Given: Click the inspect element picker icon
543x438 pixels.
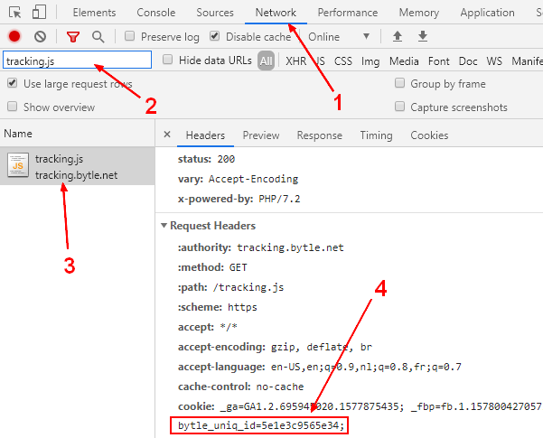Looking at the screenshot, I should pos(14,13).
